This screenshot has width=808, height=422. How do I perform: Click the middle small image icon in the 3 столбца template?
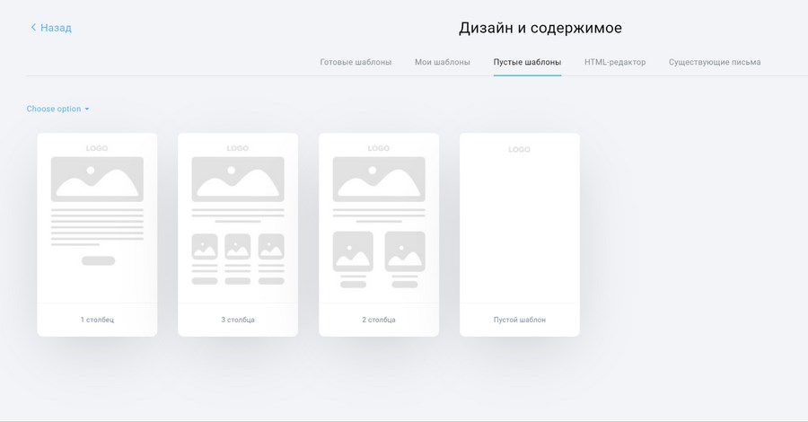click(238, 247)
